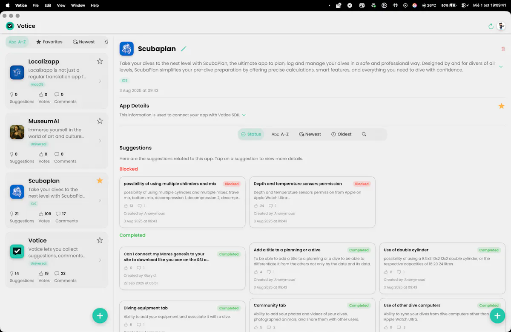
Task: Click the comment icon on Add a title card
Action: click(269, 272)
